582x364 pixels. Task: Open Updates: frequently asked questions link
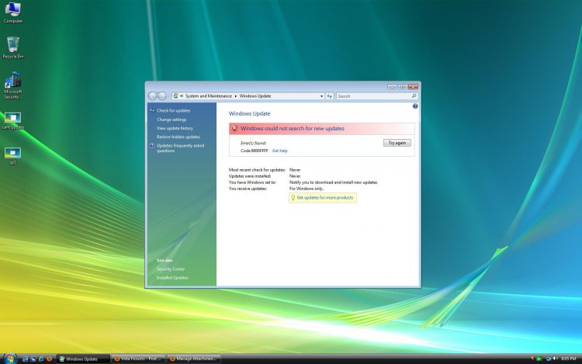click(x=180, y=148)
